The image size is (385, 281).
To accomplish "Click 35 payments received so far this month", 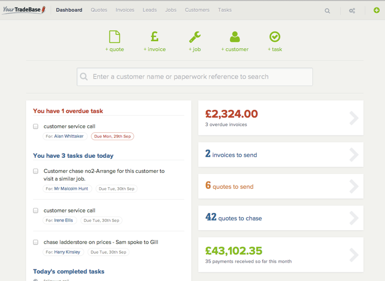I will click(x=248, y=261).
